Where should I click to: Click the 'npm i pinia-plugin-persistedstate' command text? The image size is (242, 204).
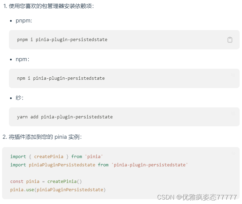pos(61,78)
